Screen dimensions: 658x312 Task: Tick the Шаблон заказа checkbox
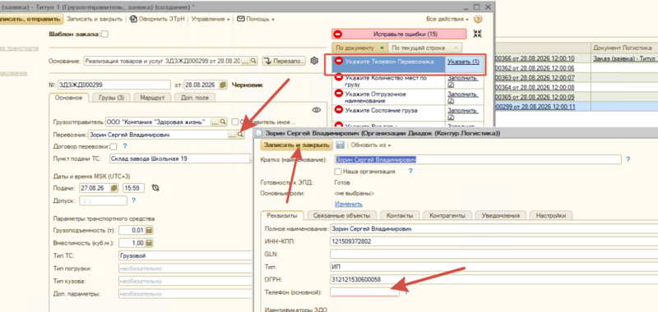pyautogui.click(x=105, y=34)
